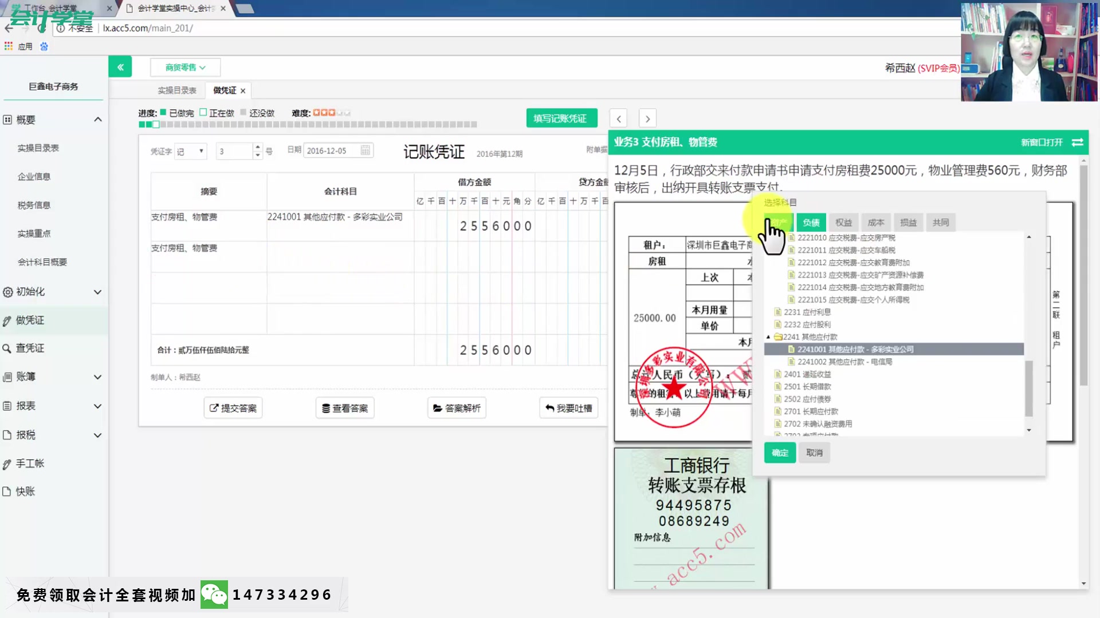Click the 新窗口打开 new-window icon
The width and height of the screenshot is (1100, 618).
(x=1078, y=142)
